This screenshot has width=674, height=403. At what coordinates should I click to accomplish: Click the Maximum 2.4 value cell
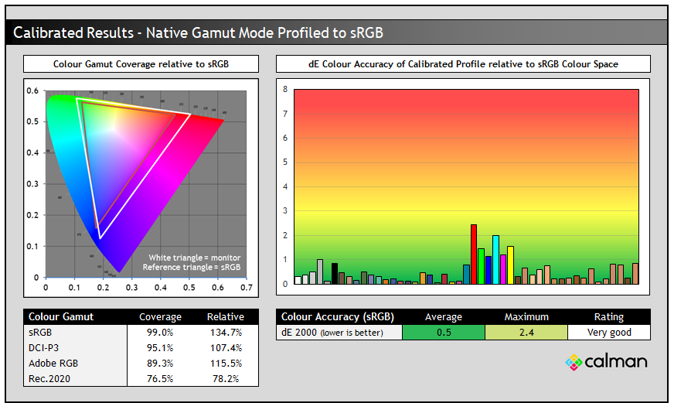click(x=526, y=332)
